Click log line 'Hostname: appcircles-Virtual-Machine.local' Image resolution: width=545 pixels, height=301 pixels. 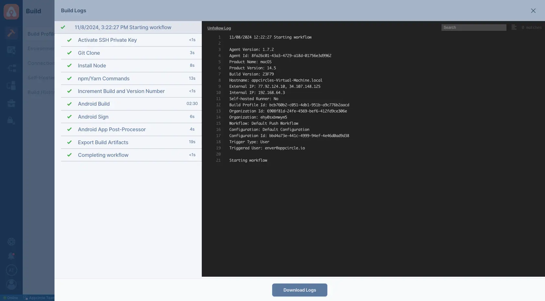point(276,80)
